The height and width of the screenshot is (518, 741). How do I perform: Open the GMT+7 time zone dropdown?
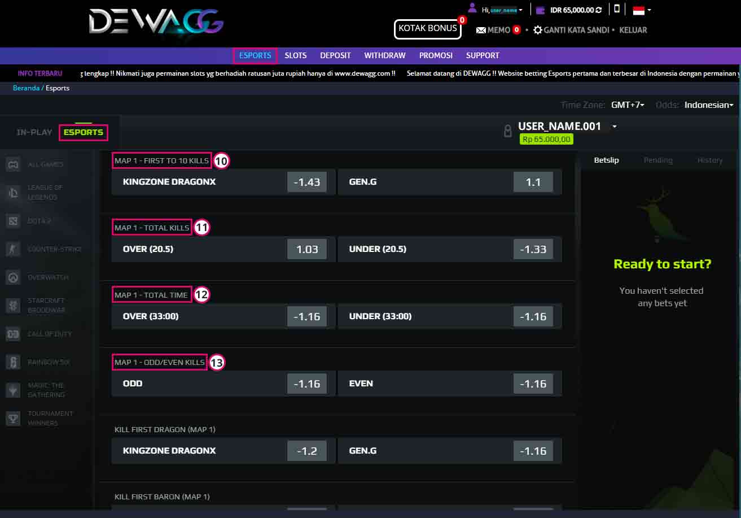(628, 105)
